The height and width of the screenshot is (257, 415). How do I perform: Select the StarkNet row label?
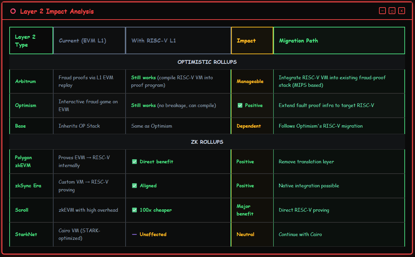click(x=26, y=234)
